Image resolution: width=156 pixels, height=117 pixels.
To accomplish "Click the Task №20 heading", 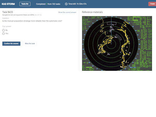I will point(7,12).
